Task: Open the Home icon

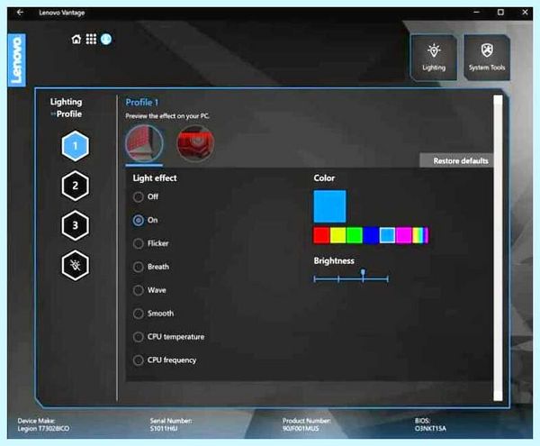Action: click(x=76, y=40)
